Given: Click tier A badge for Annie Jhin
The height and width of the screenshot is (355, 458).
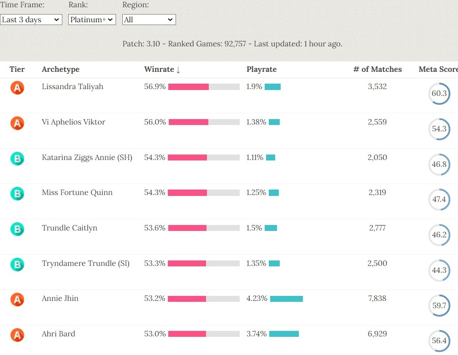Looking at the screenshot, I should click(x=17, y=300).
